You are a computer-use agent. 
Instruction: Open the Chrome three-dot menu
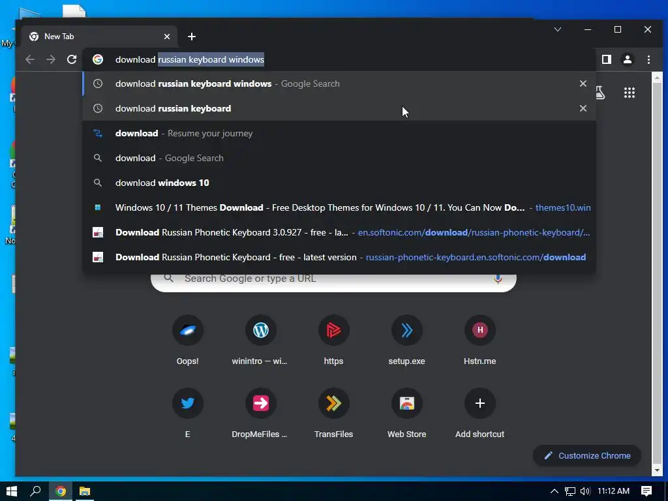(x=648, y=59)
